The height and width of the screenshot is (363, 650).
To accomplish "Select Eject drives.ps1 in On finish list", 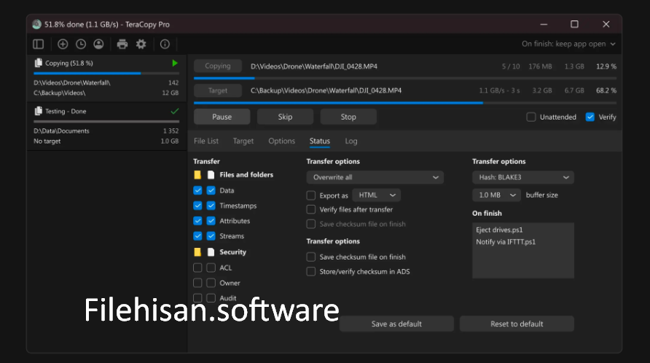I will coord(499,230).
